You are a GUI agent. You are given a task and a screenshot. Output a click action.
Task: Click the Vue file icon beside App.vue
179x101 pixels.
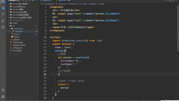(12, 34)
